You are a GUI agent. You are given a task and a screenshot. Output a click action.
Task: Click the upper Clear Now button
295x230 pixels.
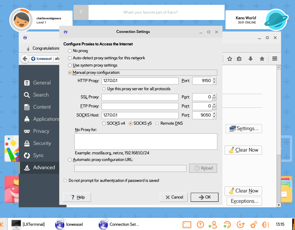(x=243, y=150)
